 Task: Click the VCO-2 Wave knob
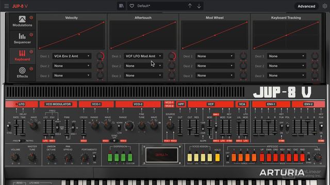pos(154,125)
